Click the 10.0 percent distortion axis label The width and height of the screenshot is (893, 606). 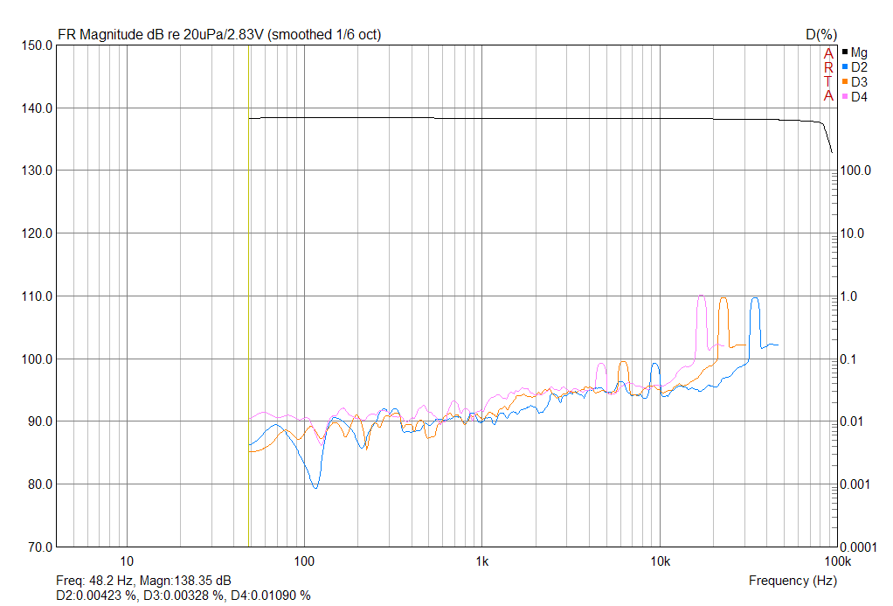tap(853, 233)
